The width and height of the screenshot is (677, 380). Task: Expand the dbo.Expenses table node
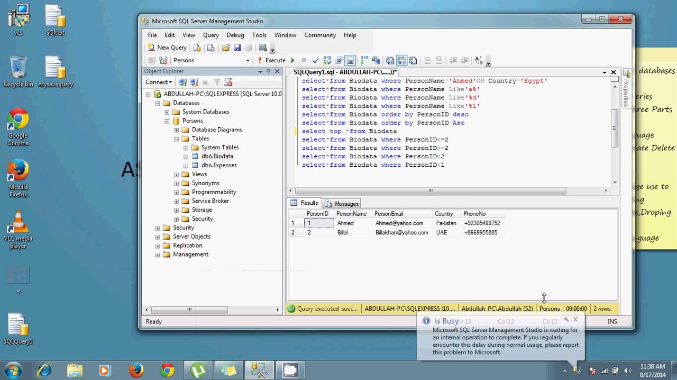pyautogui.click(x=186, y=166)
